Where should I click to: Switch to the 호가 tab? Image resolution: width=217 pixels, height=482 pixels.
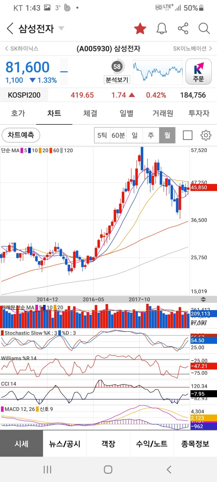(x=18, y=113)
